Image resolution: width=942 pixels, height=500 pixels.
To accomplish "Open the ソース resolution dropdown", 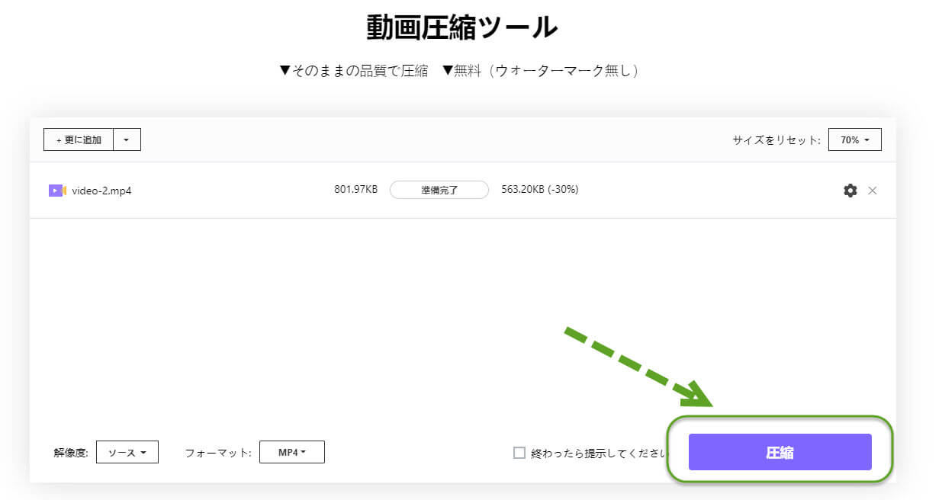I will click(127, 452).
